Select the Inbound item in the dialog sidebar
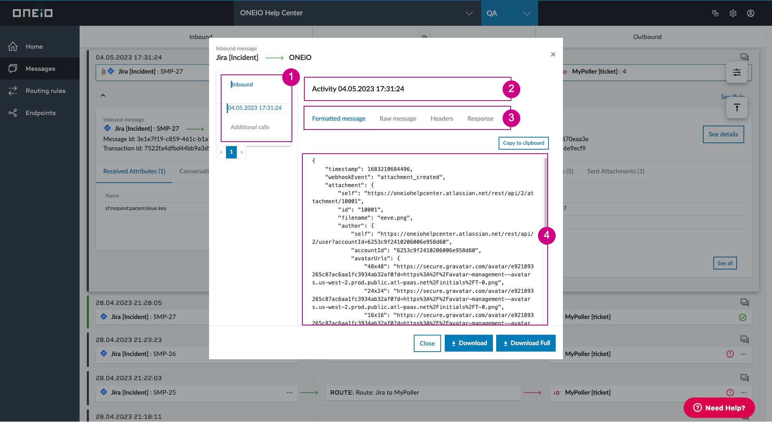The height and width of the screenshot is (422, 772). pyautogui.click(x=242, y=84)
